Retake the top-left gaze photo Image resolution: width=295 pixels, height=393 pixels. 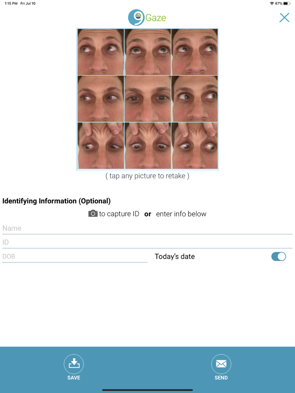click(101, 52)
